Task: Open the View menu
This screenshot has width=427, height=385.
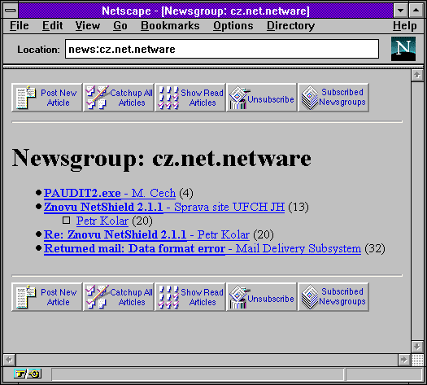Action: pos(88,26)
